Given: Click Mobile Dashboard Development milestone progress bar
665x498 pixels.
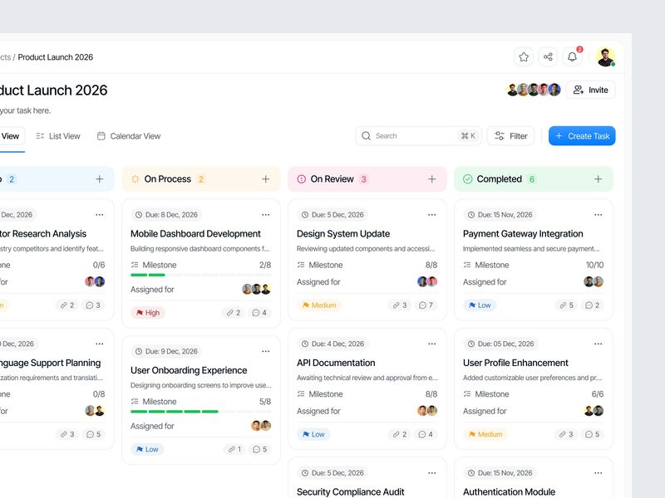Looking at the screenshot, I should (200, 276).
